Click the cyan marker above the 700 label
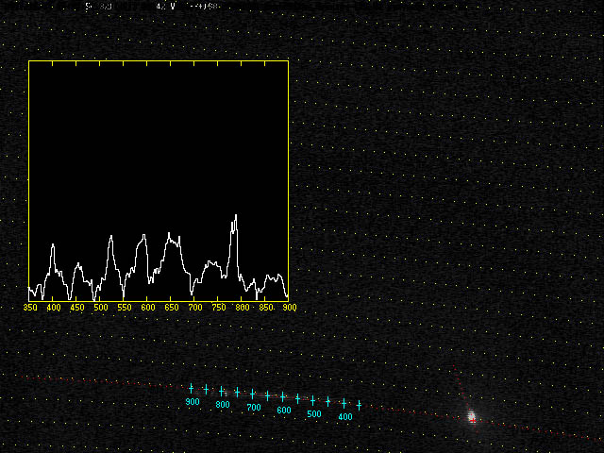The height and width of the screenshot is (453, 604). click(252, 394)
